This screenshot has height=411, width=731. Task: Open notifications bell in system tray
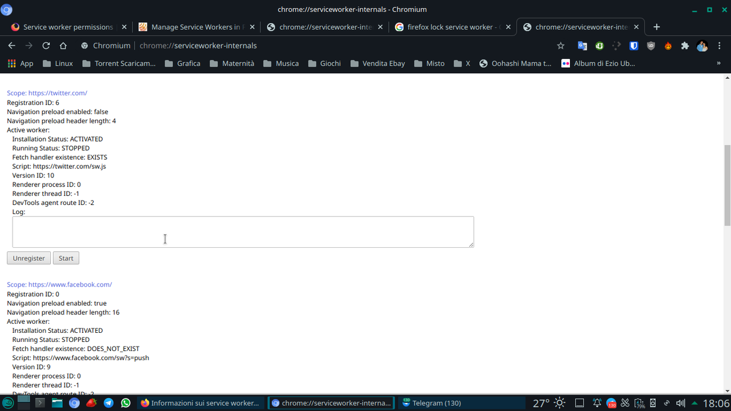pos(597,403)
